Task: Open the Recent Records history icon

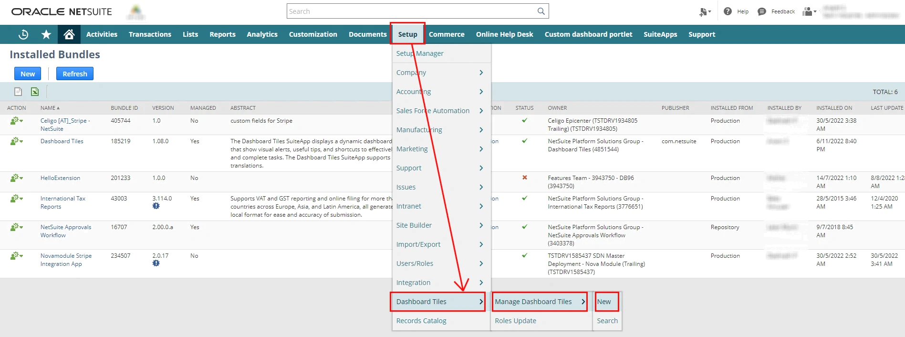Action: (23, 34)
